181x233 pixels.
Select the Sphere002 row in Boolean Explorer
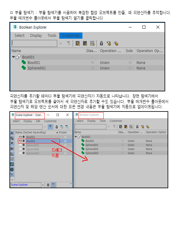pos(121,149)
